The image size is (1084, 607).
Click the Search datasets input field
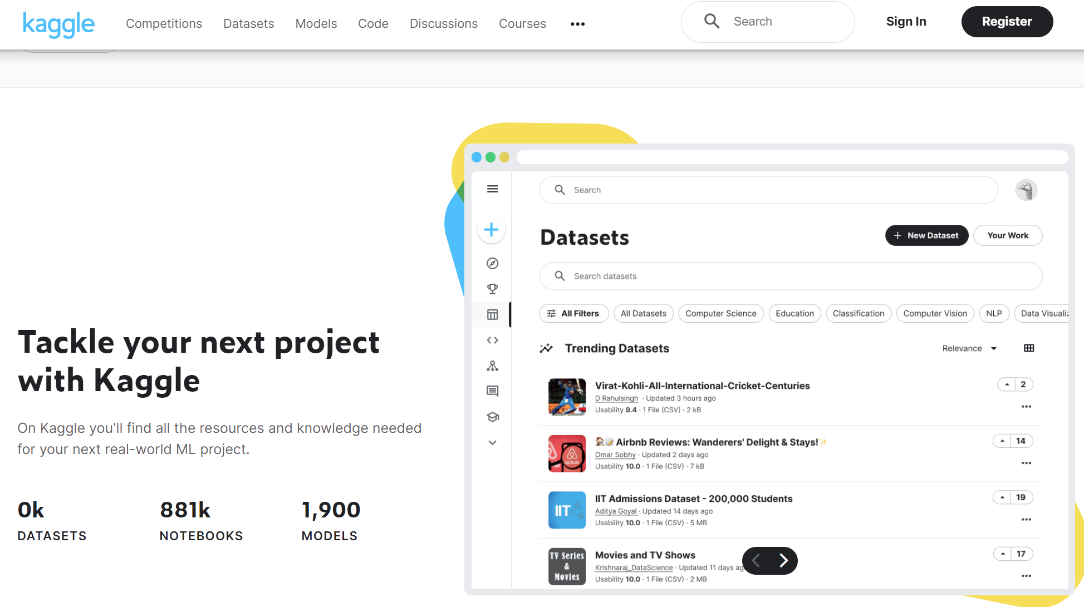[x=791, y=277]
